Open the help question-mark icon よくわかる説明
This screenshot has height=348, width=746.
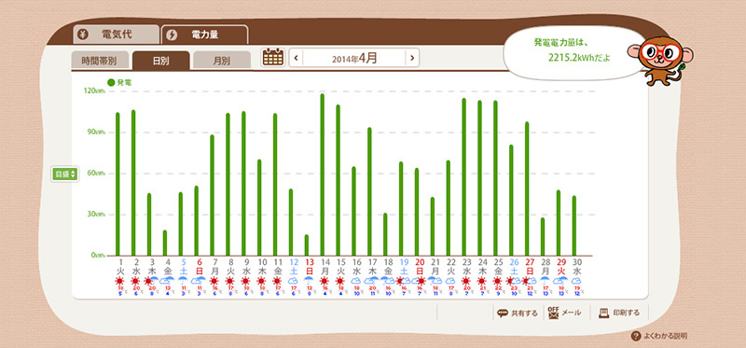[x=635, y=336]
